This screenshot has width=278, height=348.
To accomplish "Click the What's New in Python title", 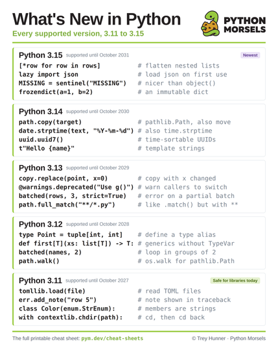I will point(97,19).
